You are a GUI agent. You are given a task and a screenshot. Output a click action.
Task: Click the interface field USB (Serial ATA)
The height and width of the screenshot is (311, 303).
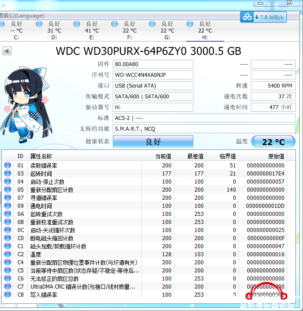pos(153,86)
